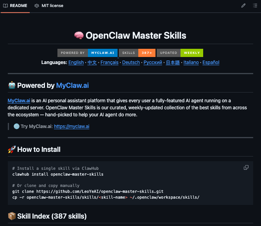Switch to the MIT license tab
This screenshot has height=226, width=261.
pos(49,5)
